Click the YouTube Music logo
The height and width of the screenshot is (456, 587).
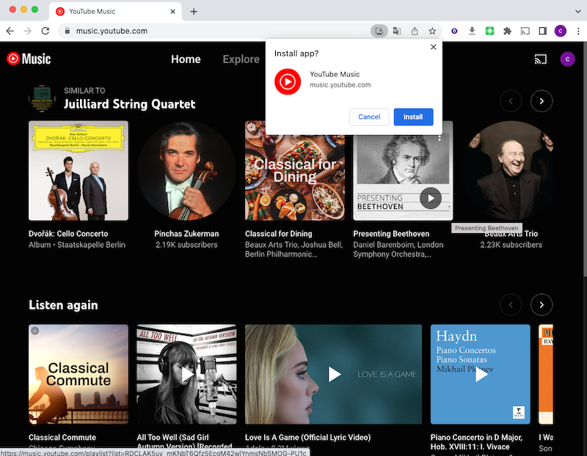click(29, 59)
